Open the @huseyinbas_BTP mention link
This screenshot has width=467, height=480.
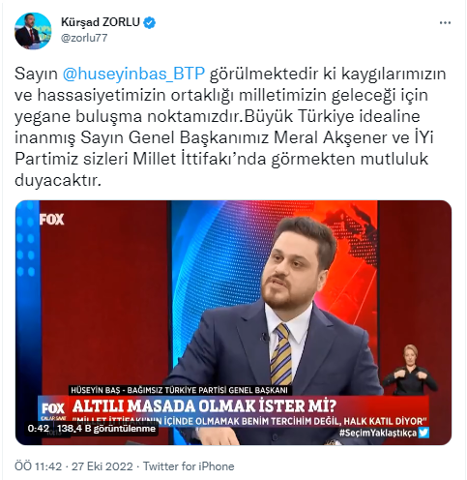(133, 74)
